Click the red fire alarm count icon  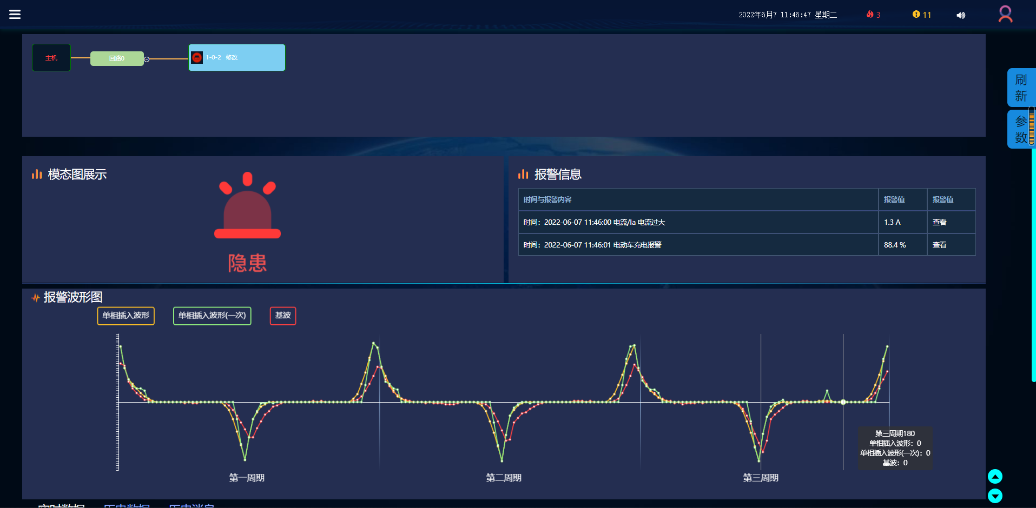pyautogui.click(x=870, y=15)
